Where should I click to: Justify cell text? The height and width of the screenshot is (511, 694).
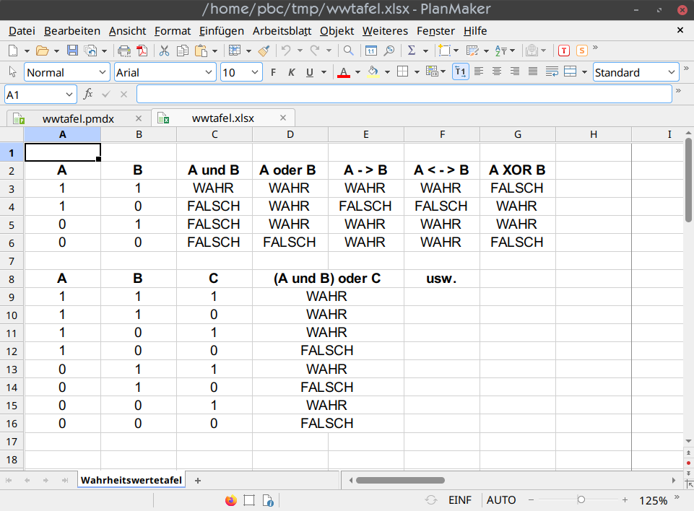point(533,71)
